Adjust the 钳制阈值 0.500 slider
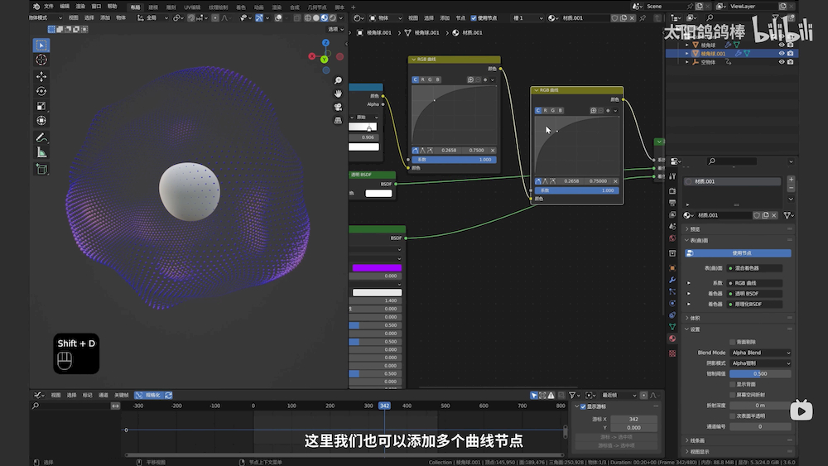 point(760,373)
